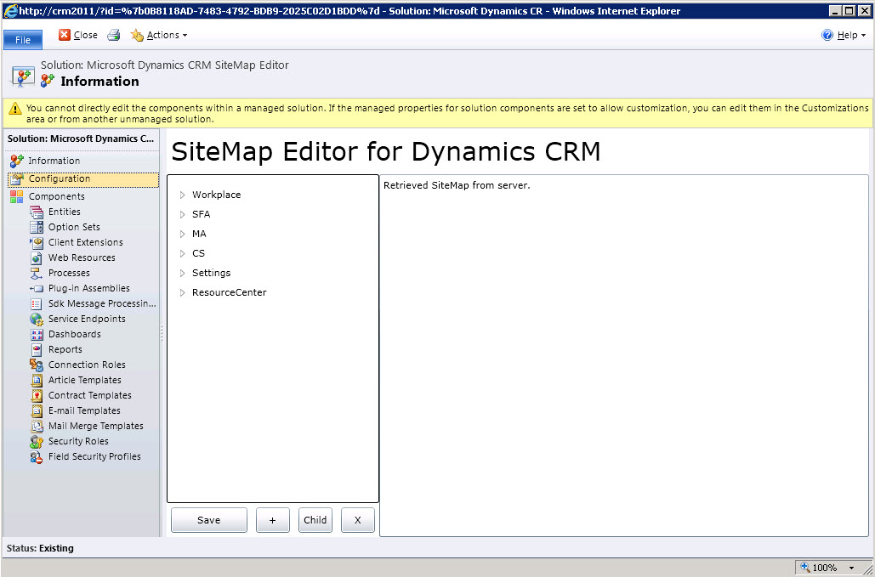This screenshot has width=875, height=577.
Task: Open the 100% zoom level control
Action: pos(826,568)
